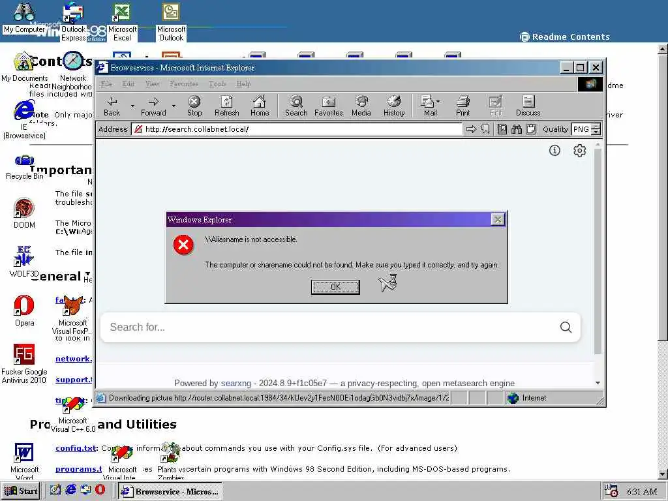This screenshot has width=668, height=501.
Task: Select the Fucker Google Antivirus 2010 shortcut
Action: [24, 364]
